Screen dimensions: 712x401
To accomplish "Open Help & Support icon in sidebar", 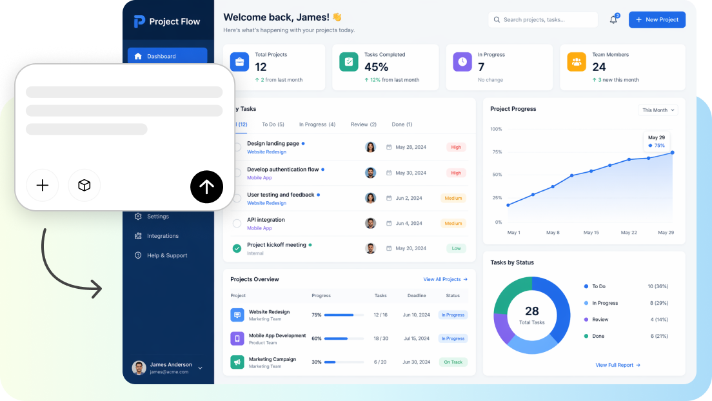I will pos(138,255).
